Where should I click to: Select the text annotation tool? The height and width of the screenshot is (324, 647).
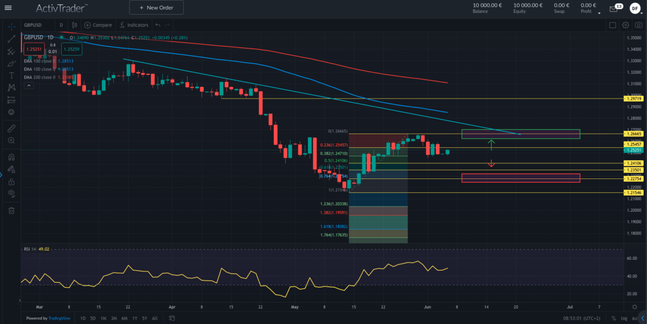coord(11,75)
